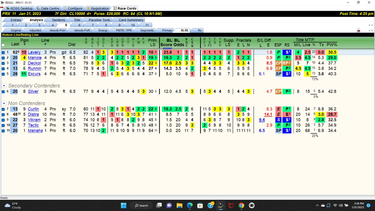Open the taskbar Search box

(141, 205)
